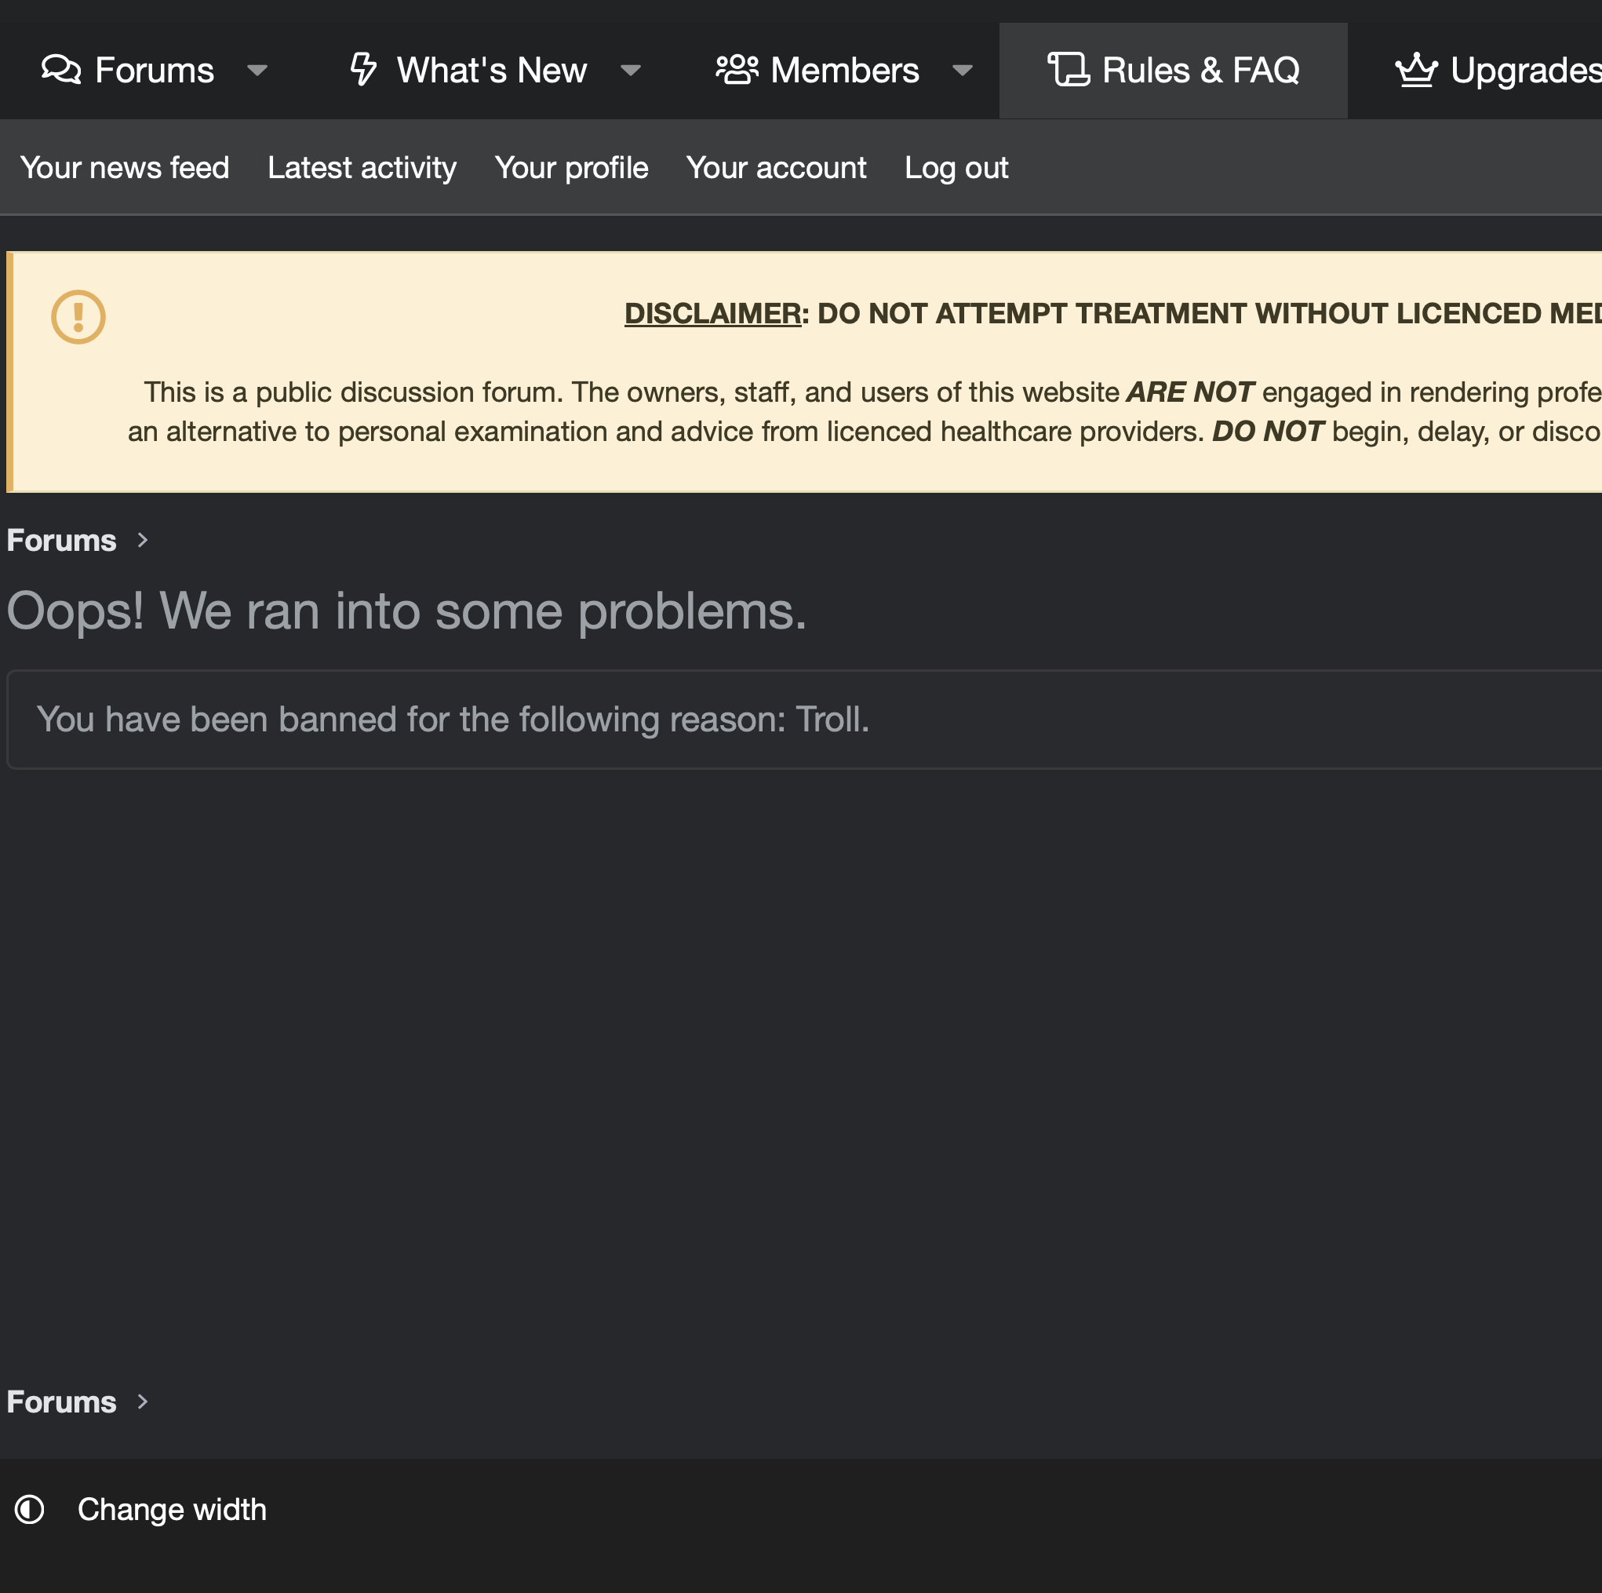Expand the Forums dropdown arrow
Viewport: 1602px width, 1593px height.
257,71
